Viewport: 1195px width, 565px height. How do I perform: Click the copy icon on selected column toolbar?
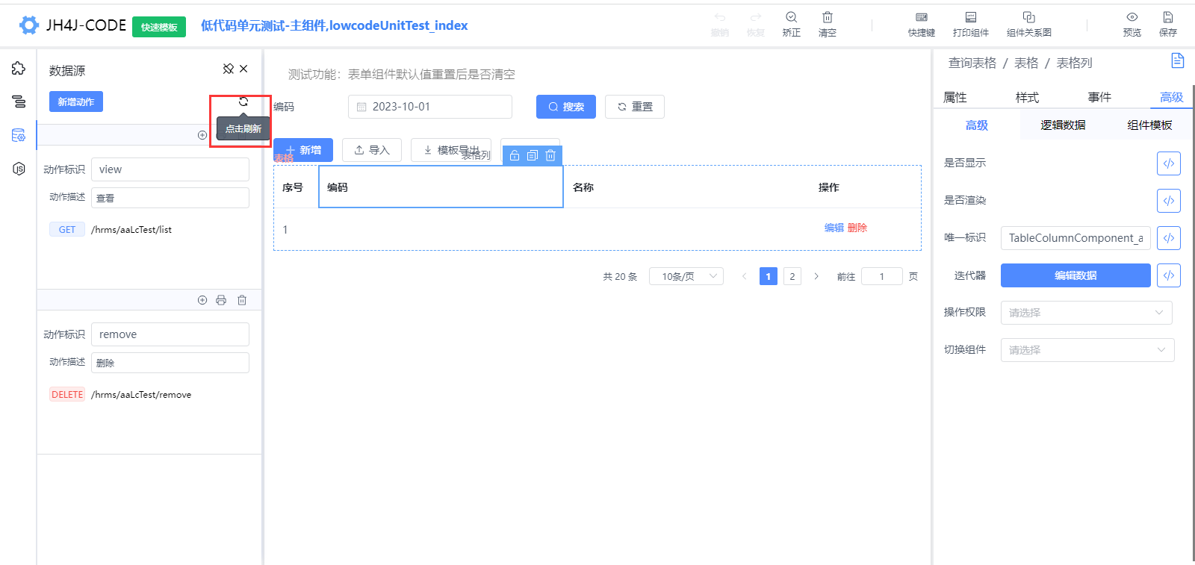click(x=533, y=155)
